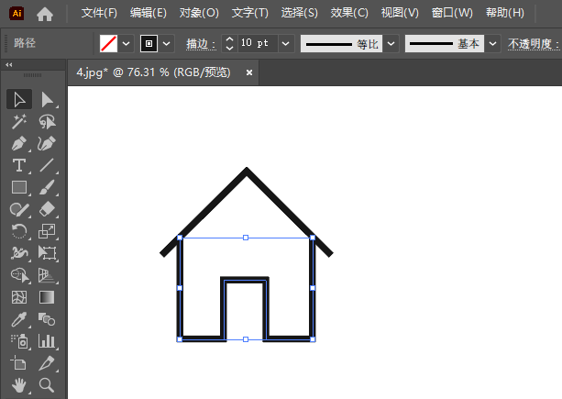
Task: Select the Hand tool
Action: 19,385
